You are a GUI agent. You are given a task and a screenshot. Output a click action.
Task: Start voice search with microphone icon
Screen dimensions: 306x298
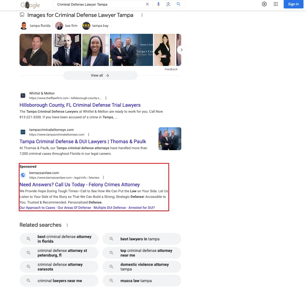pos(158,4)
